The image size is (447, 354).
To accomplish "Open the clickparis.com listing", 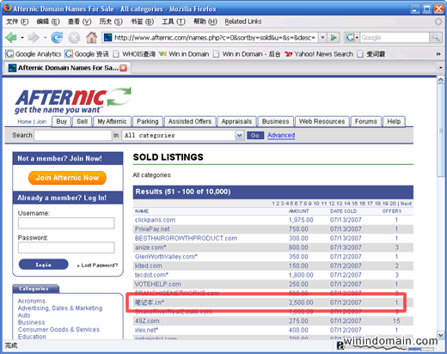I will (x=155, y=220).
